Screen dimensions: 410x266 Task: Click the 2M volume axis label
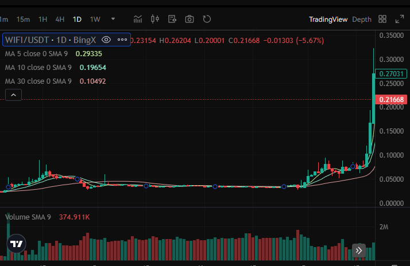384,227
